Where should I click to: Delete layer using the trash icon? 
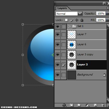coord(103,105)
